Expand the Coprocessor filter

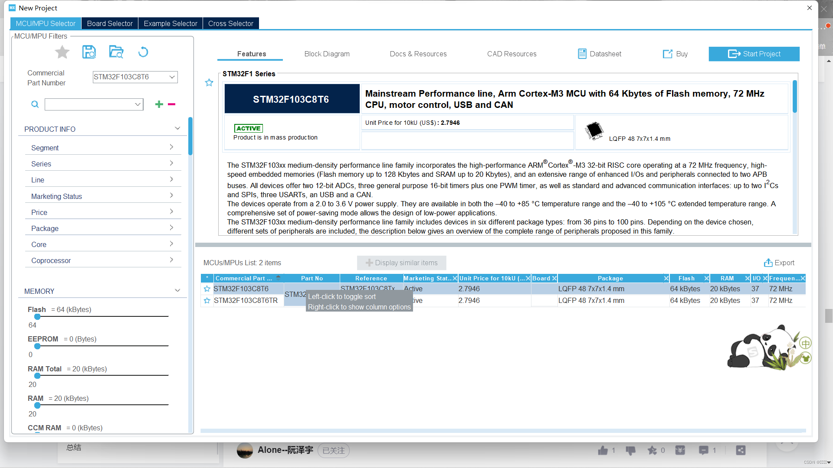(x=171, y=260)
